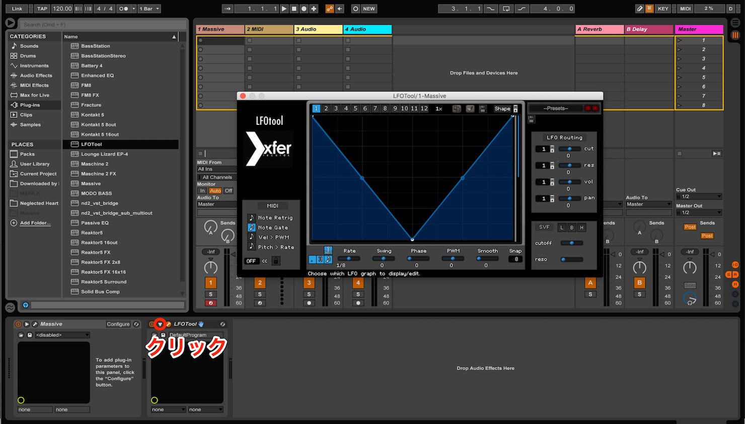Click the arrangement Record button
Screen dimensions: 745x424
click(x=304, y=9)
